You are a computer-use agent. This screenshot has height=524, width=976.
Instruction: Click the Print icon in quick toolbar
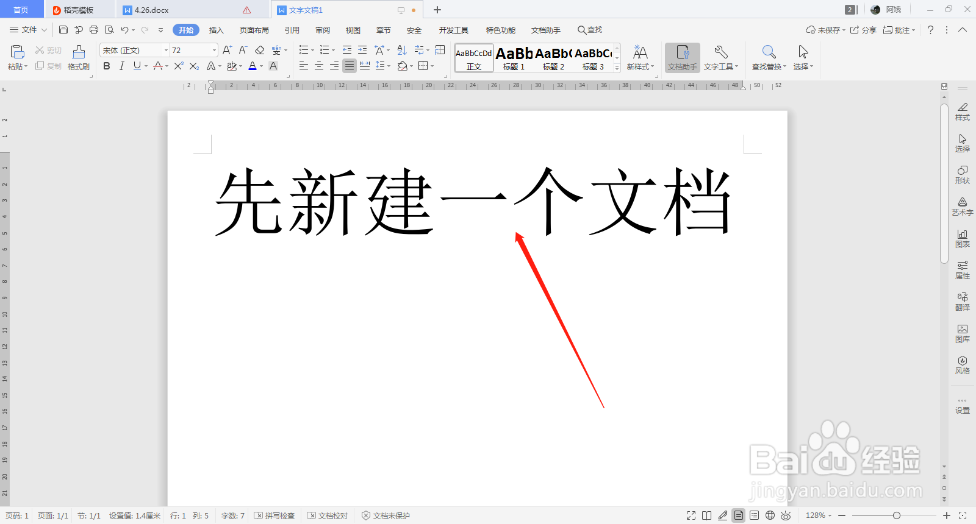click(x=94, y=30)
